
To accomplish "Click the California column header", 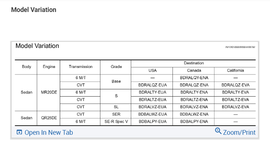I will (235, 70).
